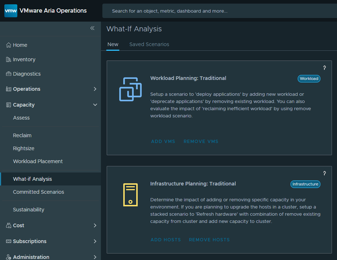
Task: Switch to the Saved Scenarios tab
Action: pos(149,44)
